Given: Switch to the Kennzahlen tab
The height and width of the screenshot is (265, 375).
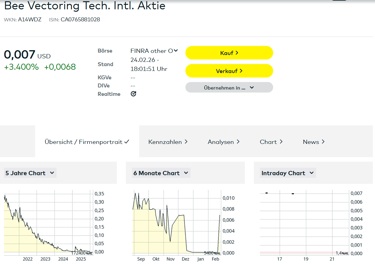Looking at the screenshot, I should pyautogui.click(x=168, y=142).
